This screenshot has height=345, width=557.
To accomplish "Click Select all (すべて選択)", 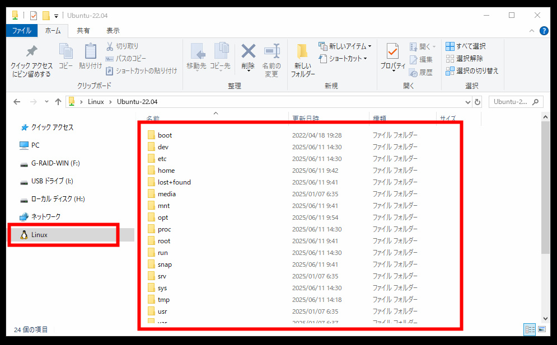I will click(x=466, y=46).
